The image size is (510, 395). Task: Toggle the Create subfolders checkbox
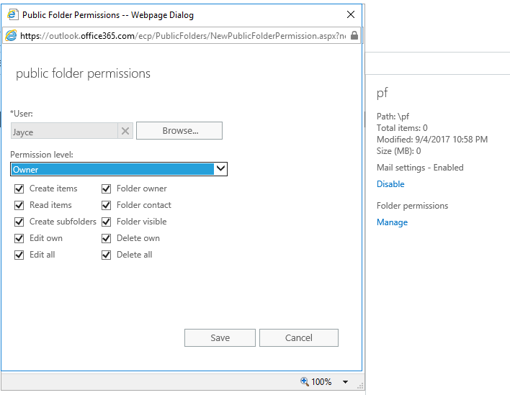pos(19,222)
